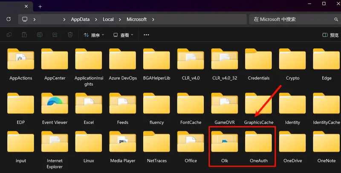Go to AppData in breadcrumb

[80, 19]
